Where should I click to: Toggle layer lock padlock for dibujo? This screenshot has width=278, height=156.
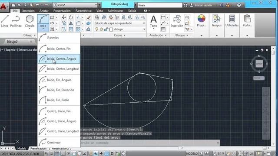pyautogui.click(x=106, y=29)
